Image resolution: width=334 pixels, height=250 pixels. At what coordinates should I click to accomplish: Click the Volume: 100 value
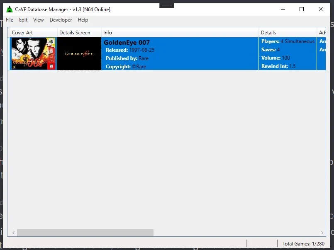click(x=275, y=58)
